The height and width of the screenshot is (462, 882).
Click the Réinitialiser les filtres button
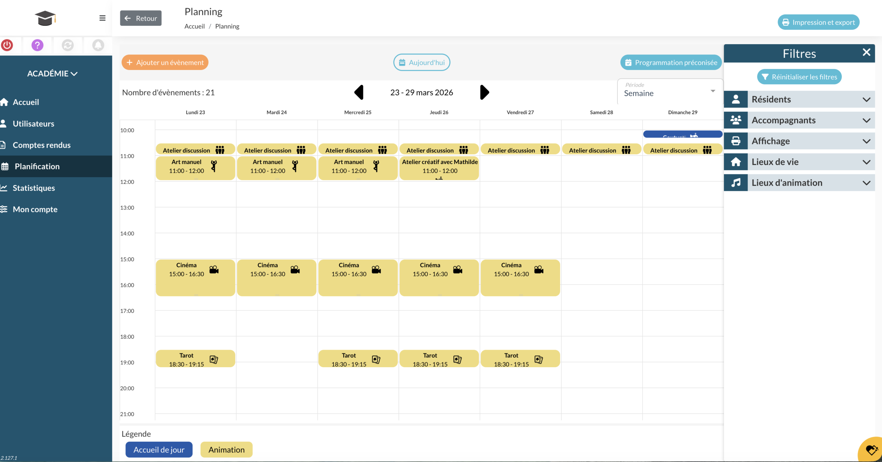[799, 76]
